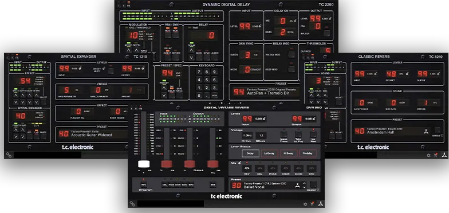449x213 pixels.
Task: Click the TC logo icon in Classic Reverb footer
Action: [x=444, y=155]
